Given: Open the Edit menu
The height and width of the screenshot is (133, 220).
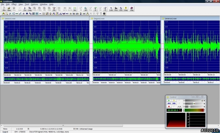Looking at the screenshot, I should point(8,4).
